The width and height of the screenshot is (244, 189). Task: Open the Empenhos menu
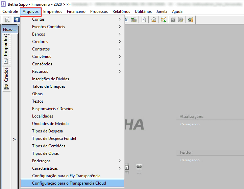coord(53,12)
